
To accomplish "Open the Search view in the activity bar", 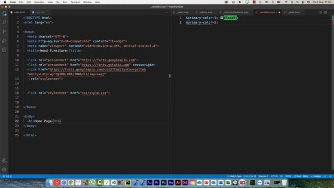I will (4, 22).
